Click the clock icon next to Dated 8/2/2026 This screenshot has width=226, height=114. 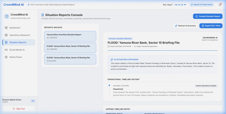(x=109, y=46)
